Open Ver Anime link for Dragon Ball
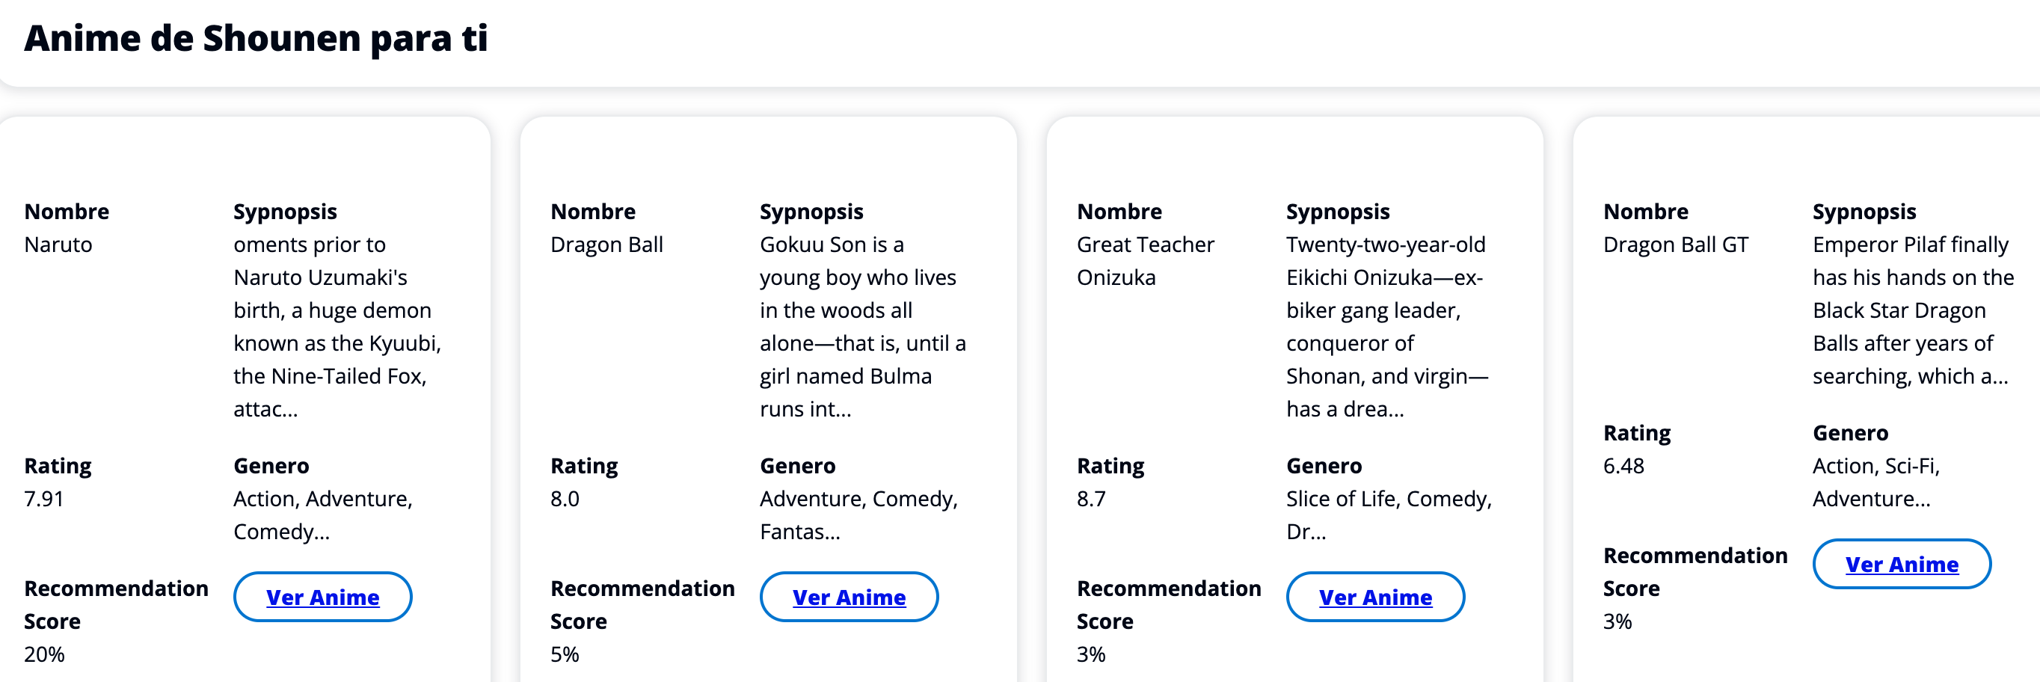The height and width of the screenshot is (682, 2040). (x=848, y=597)
